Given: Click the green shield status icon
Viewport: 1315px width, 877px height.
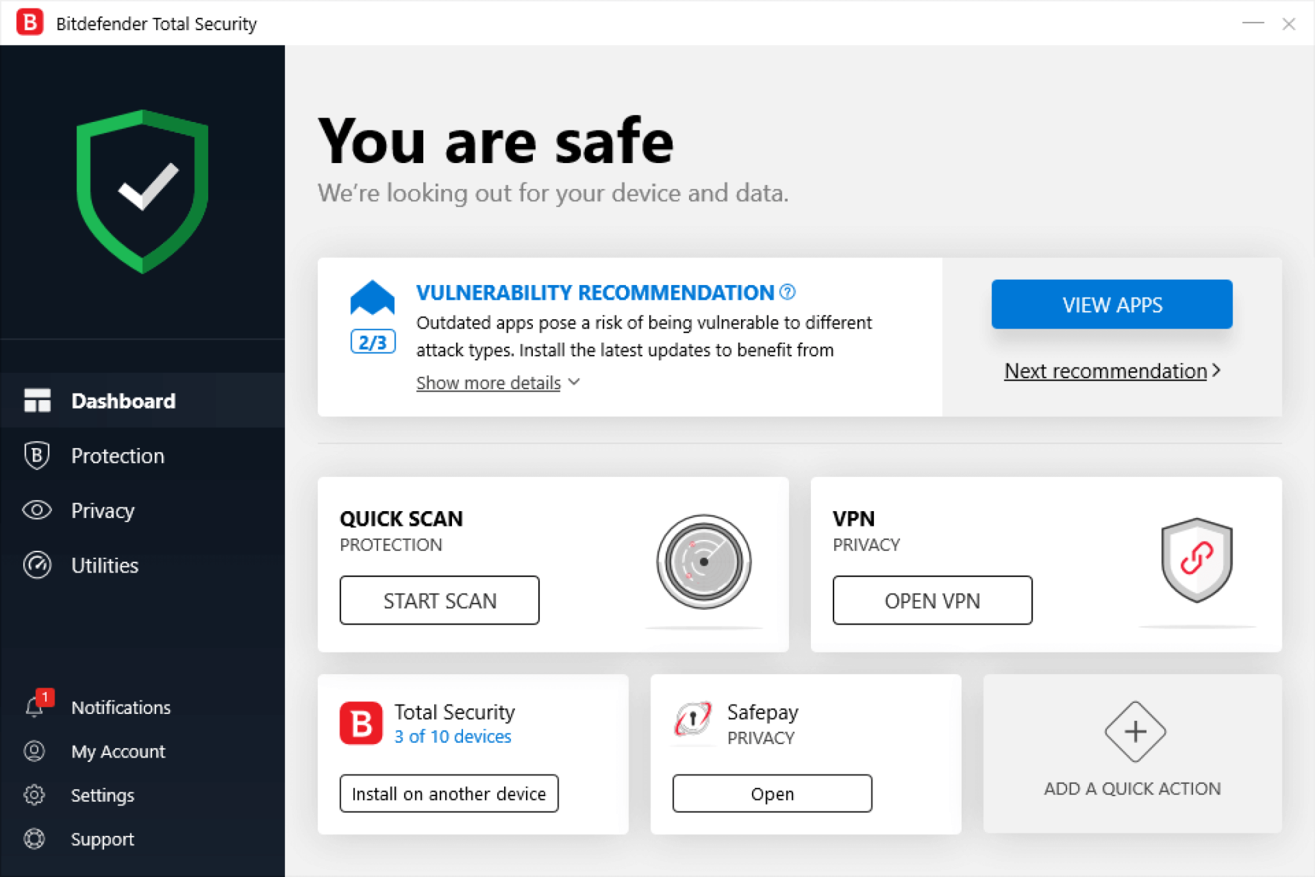Looking at the screenshot, I should point(143,191).
